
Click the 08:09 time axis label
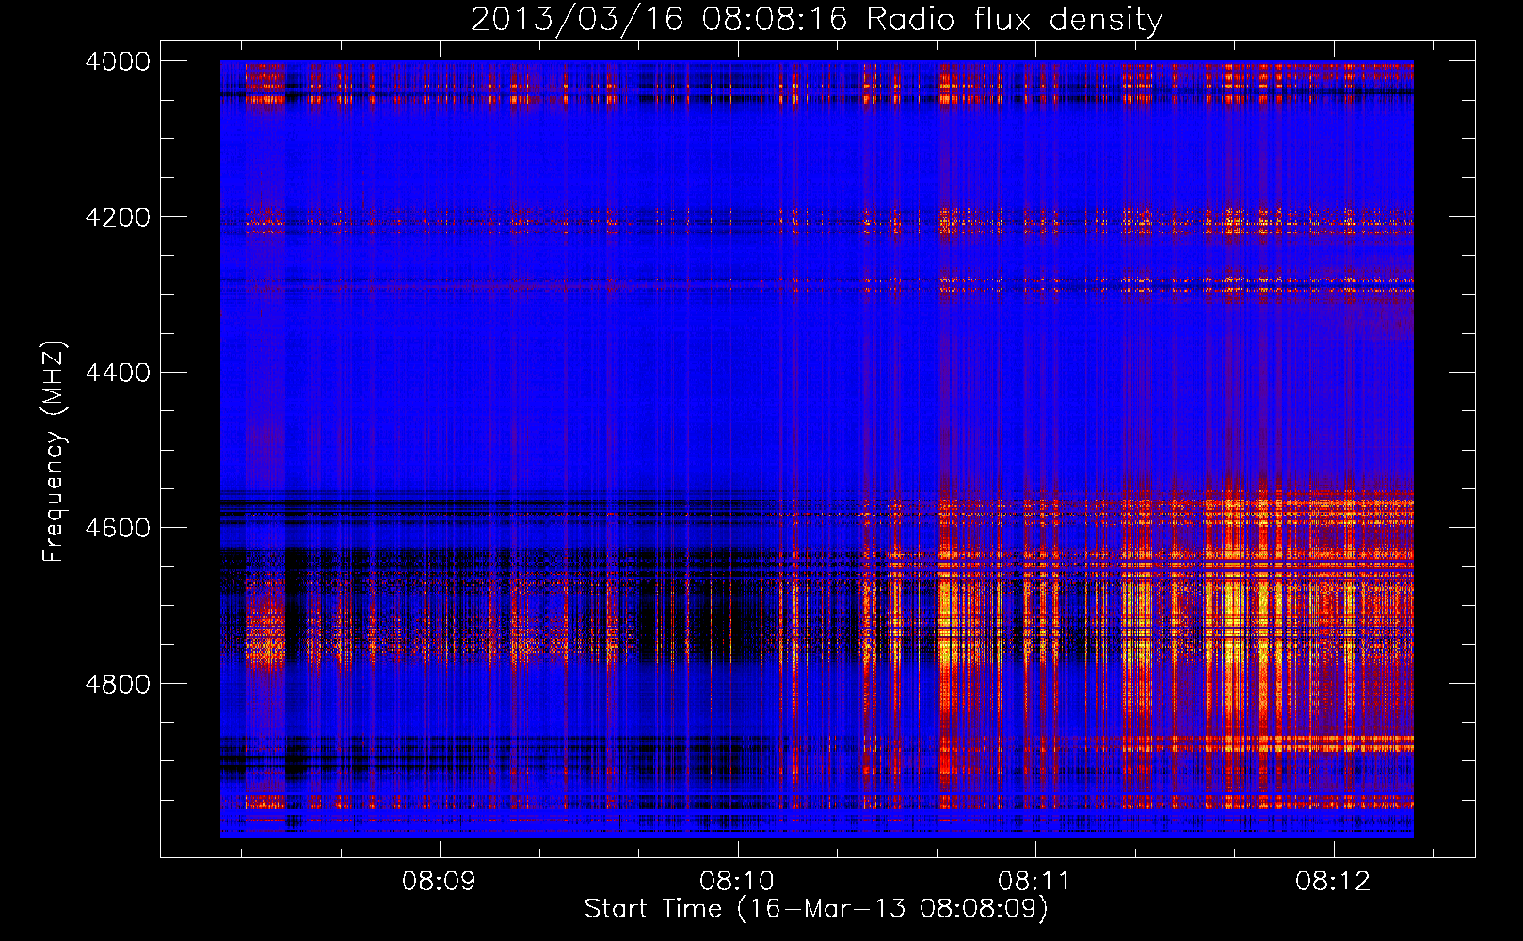tap(439, 881)
